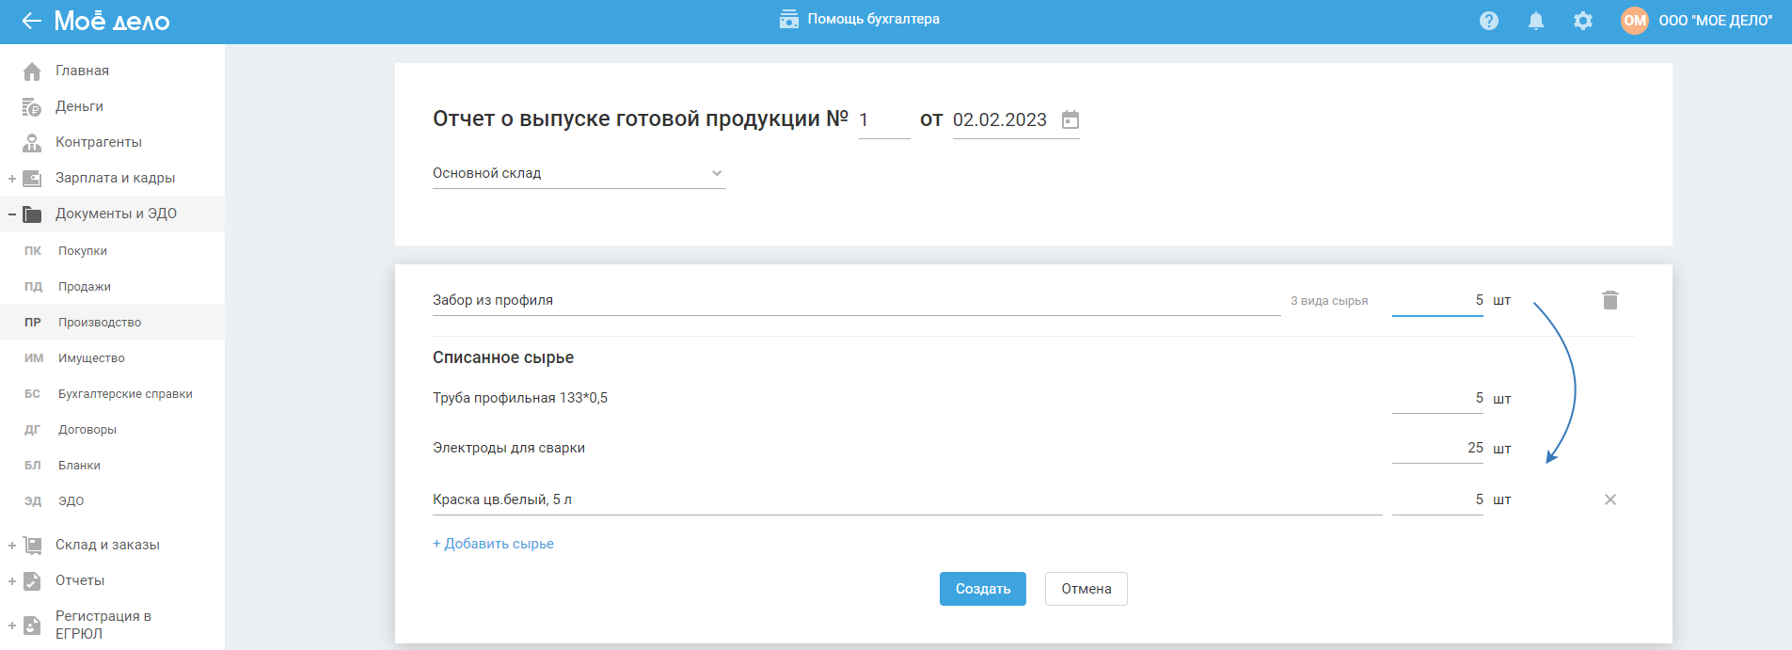Open Склад и заказы icon
Screen dimensions: 1792x650
pos(32,545)
